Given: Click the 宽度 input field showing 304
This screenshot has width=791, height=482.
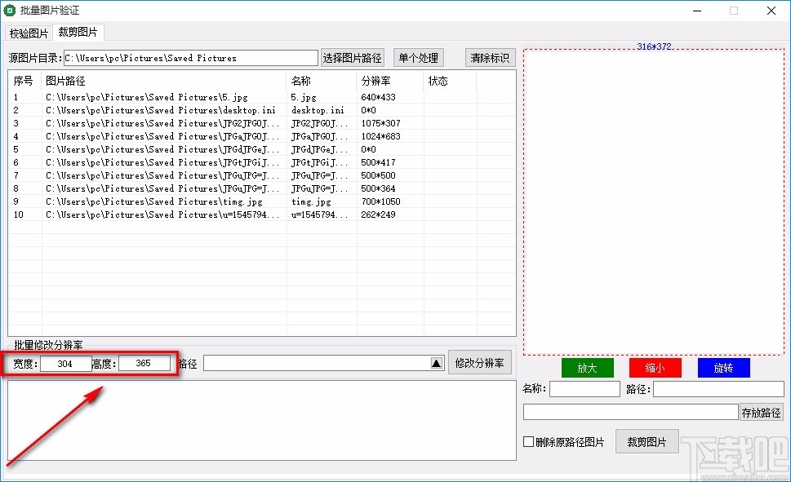Looking at the screenshot, I should coord(65,364).
